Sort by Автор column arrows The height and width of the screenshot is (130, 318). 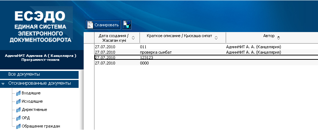click(278, 38)
